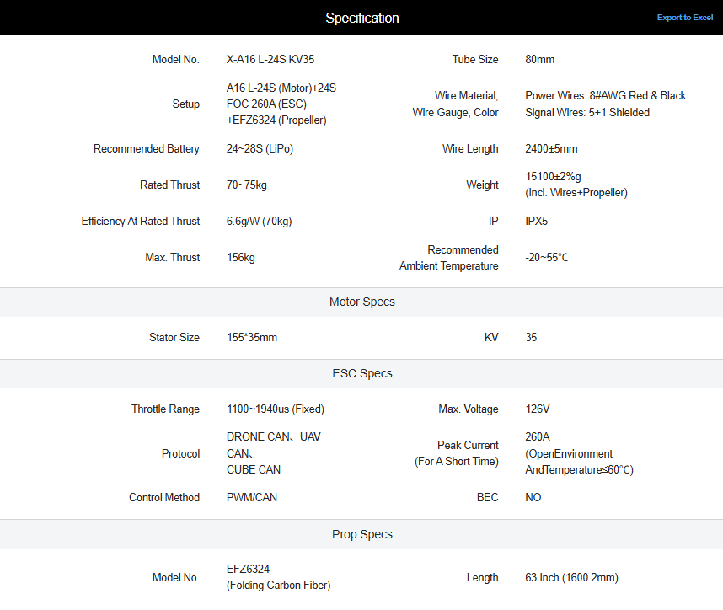723x610 pixels.
Task: Select the Stator Size 155*35mm value
Action: tap(252, 338)
